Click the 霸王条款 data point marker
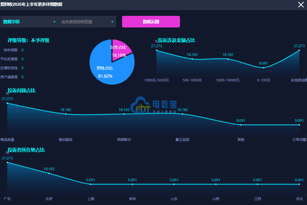Screen dimensions: 307x205 [182, 114]
